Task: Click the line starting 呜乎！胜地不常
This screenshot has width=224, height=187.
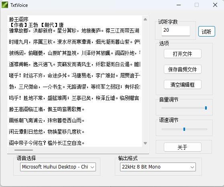Action: [x=74, y=98]
